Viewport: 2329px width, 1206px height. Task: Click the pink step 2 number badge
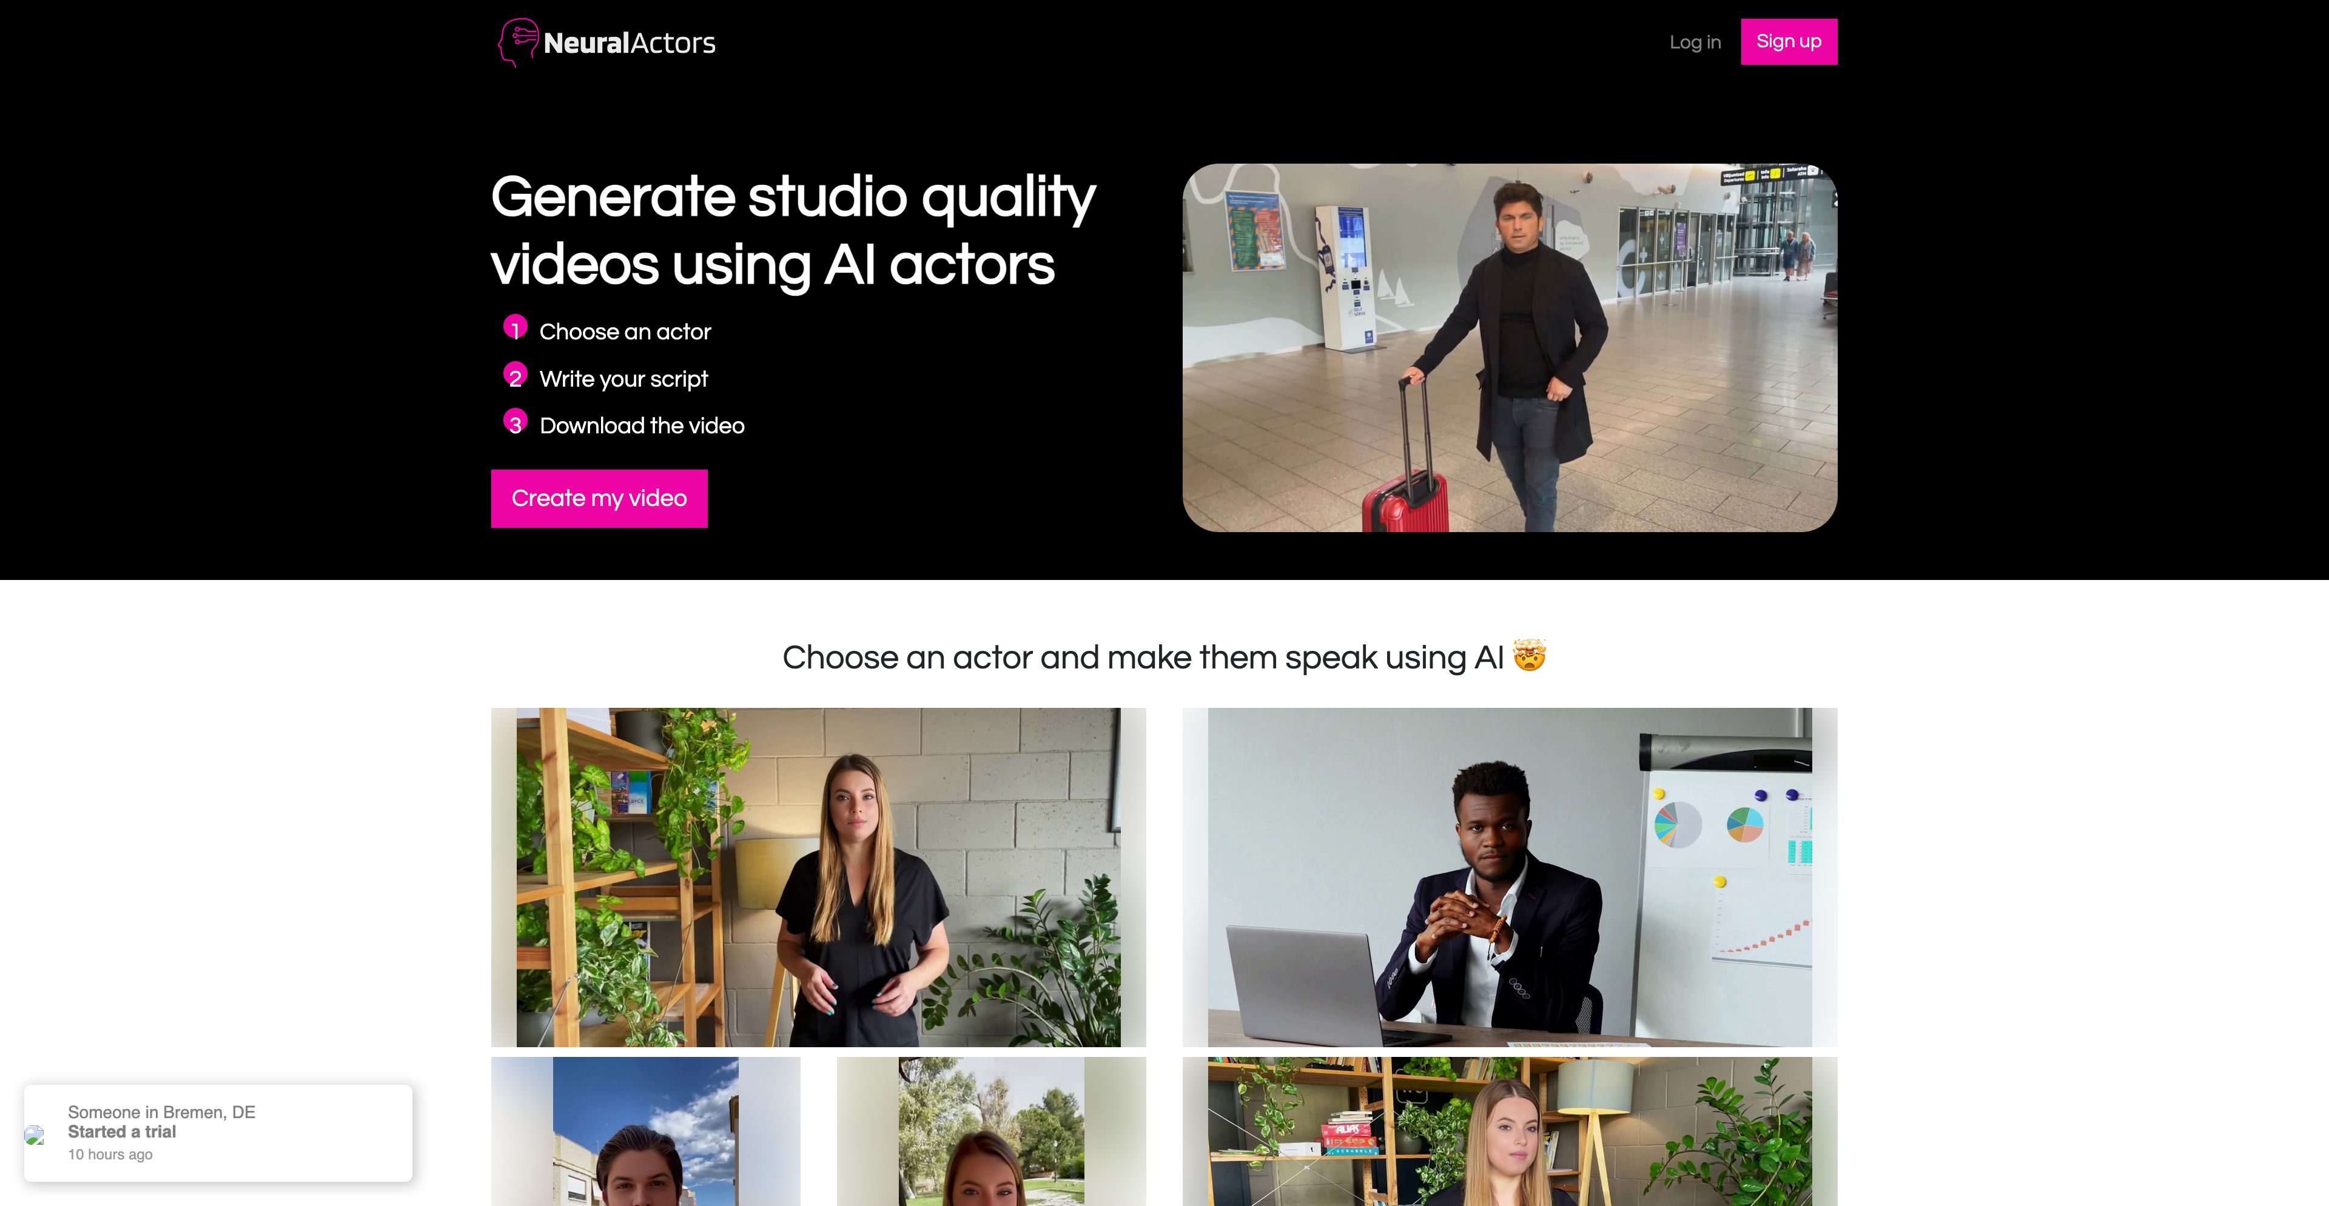516,375
